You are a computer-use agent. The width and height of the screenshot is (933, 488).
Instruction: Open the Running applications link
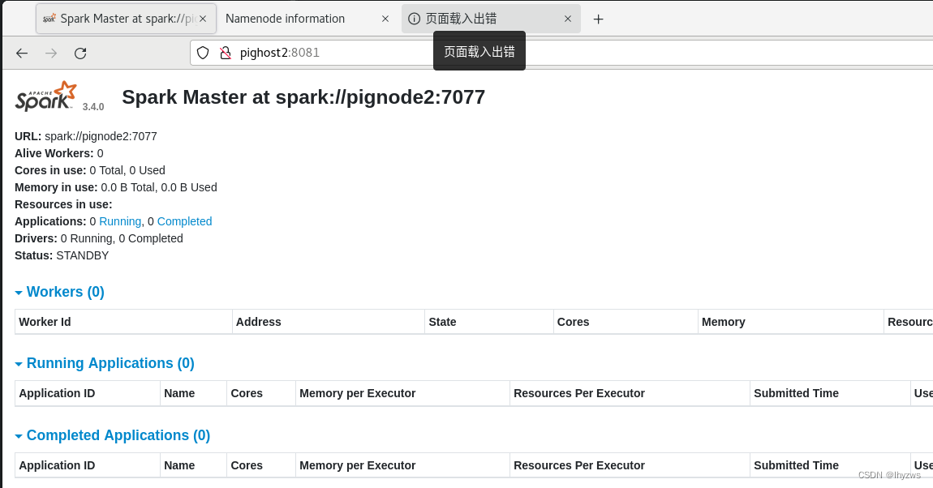120,221
